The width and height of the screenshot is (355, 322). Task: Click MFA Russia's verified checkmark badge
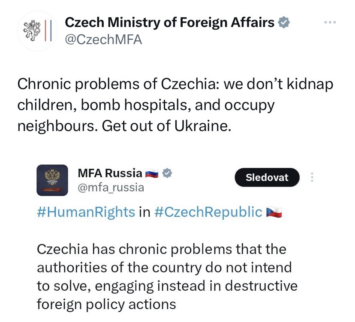tap(168, 173)
